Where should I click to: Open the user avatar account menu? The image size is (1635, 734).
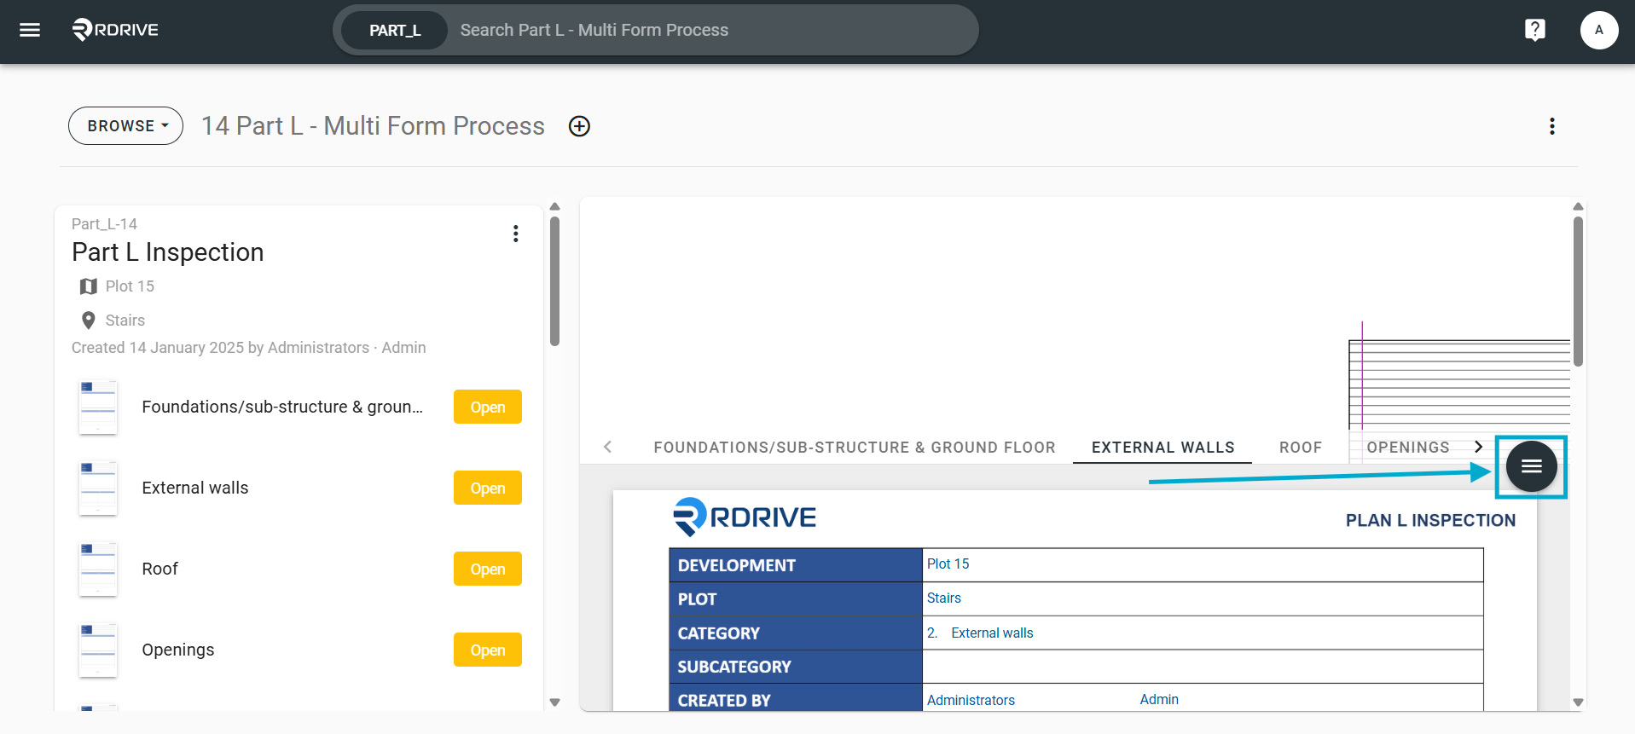(x=1598, y=30)
